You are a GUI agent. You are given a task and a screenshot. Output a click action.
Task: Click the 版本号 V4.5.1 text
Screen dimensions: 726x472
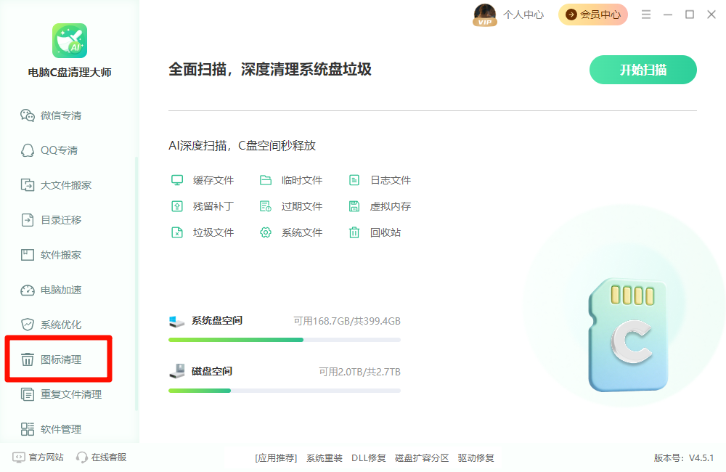pyautogui.click(x=684, y=458)
